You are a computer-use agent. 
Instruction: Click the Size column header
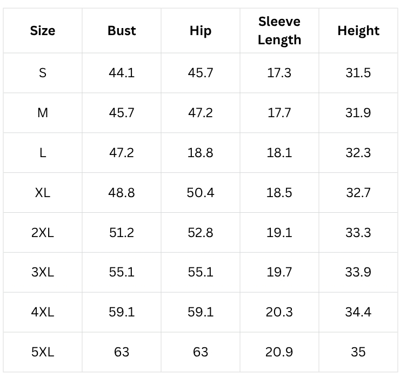(x=43, y=31)
